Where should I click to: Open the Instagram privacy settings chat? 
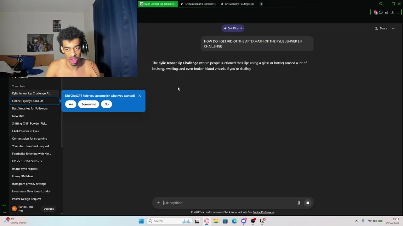pos(34,184)
